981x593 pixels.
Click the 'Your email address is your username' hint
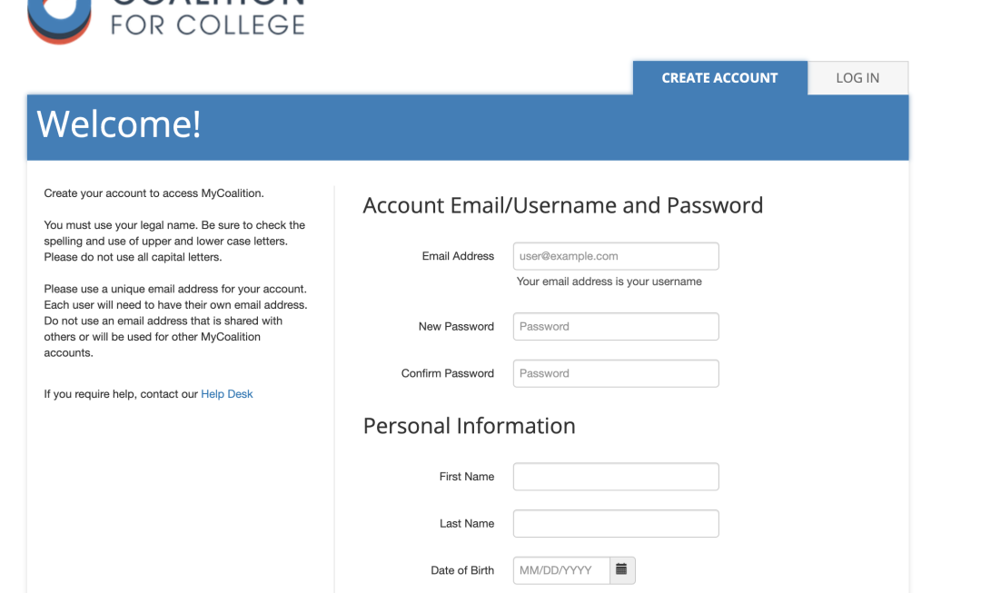[x=609, y=282]
